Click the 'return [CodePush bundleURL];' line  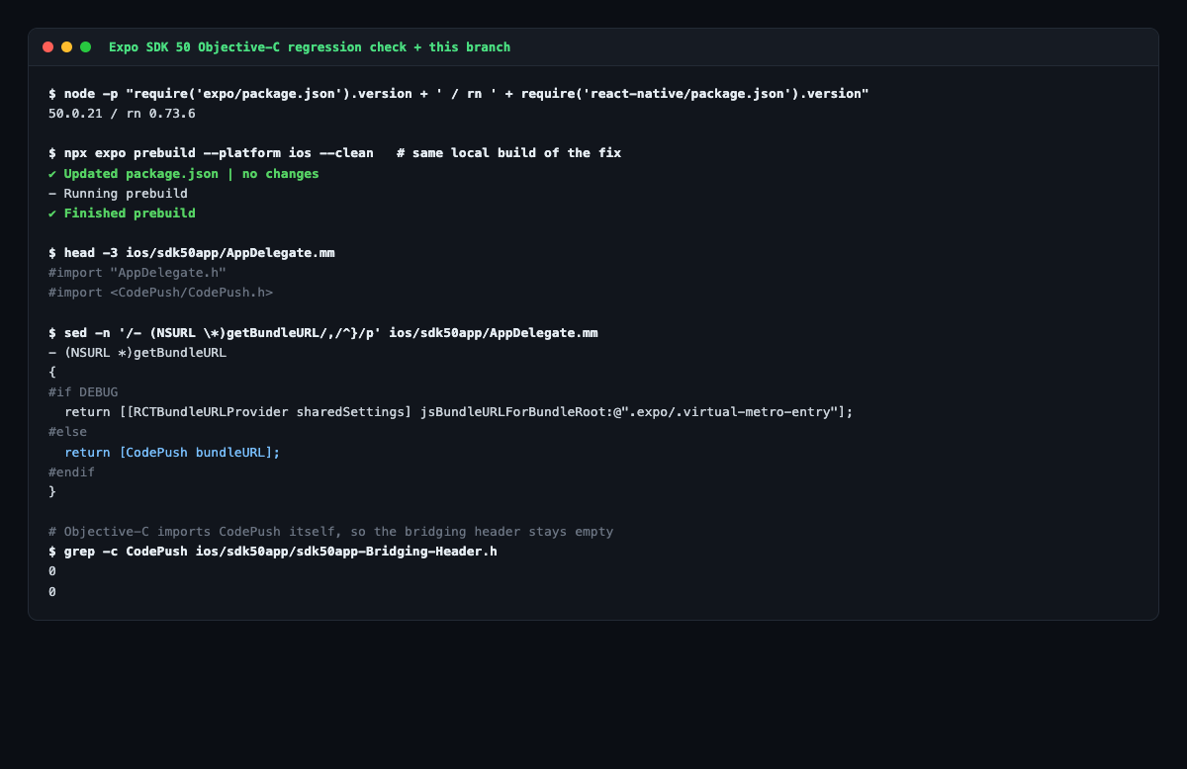point(172,452)
